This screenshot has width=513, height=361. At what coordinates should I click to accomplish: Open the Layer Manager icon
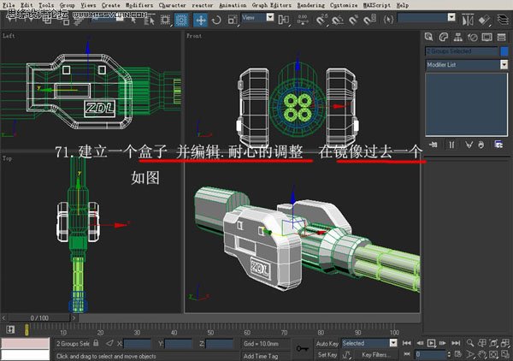pyautogui.click(x=503, y=20)
